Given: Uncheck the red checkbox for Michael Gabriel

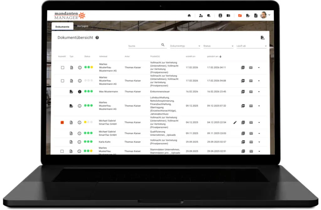Looking at the screenshot, I should pyautogui.click(x=62, y=123).
